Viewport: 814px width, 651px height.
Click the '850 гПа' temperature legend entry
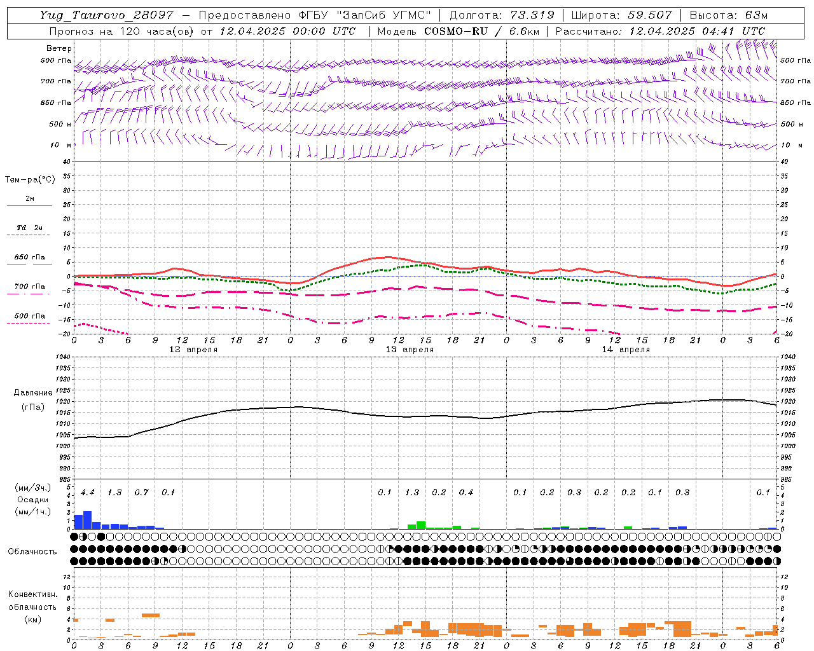(30, 257)
